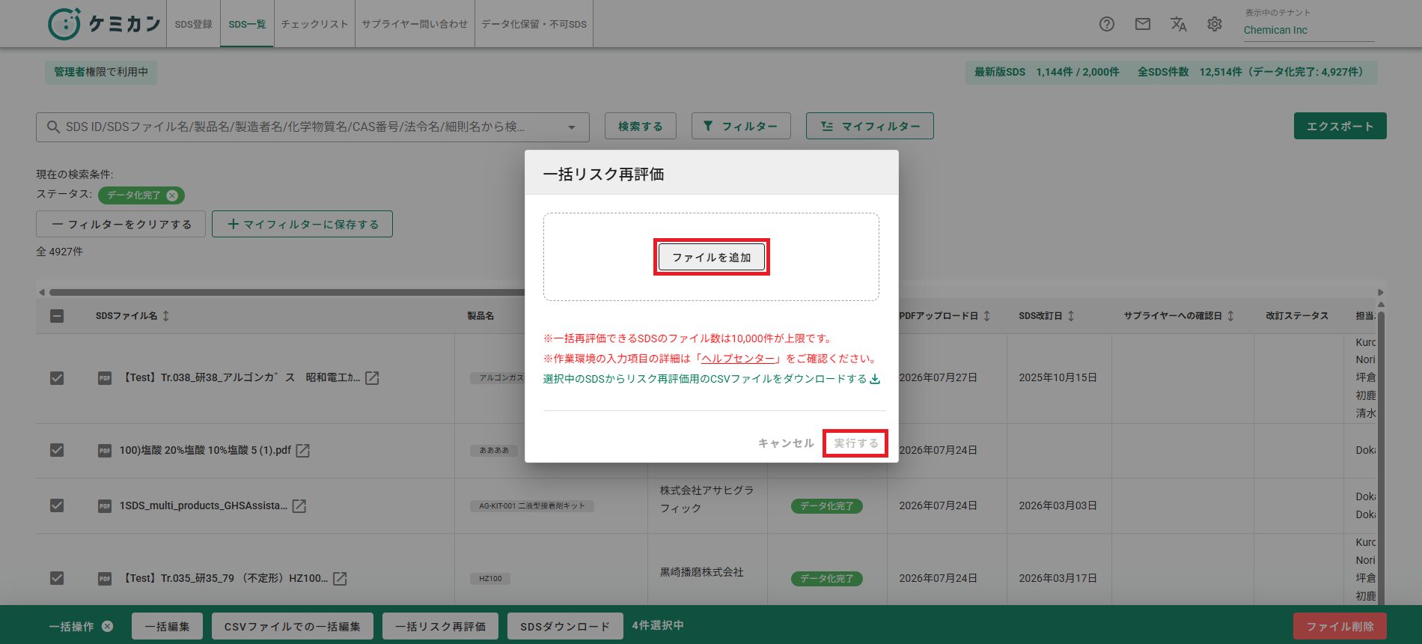Screen dimensions: 1422x644
Task: Click the ケミカン logo
Action: pyautogui.click(x=104, y=24)
